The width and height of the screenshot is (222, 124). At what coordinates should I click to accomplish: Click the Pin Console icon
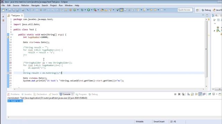pyautogui.click(x=210, y=94)
